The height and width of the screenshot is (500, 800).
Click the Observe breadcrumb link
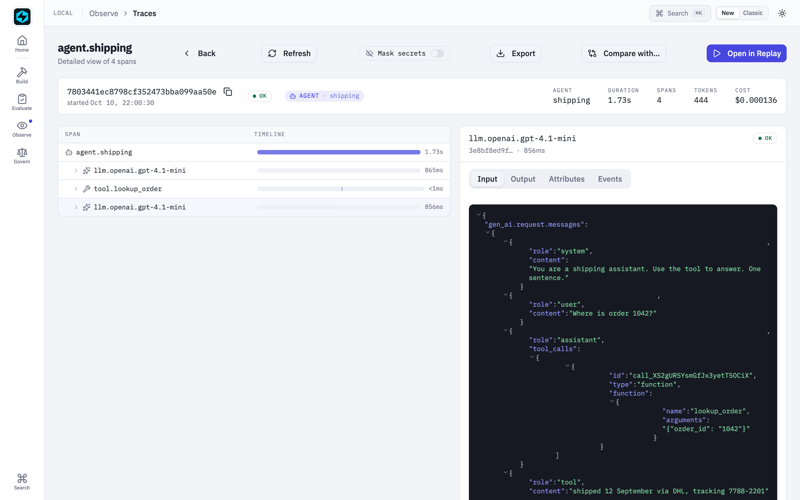point(103,13)
